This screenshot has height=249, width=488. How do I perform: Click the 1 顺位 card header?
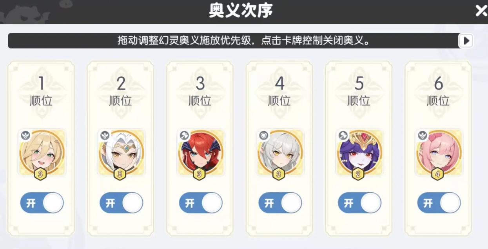41,91
